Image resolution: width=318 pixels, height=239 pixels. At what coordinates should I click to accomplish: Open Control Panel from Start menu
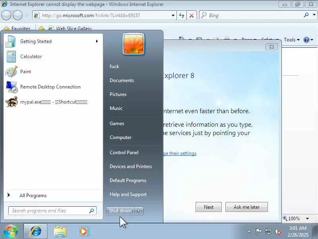124,153
